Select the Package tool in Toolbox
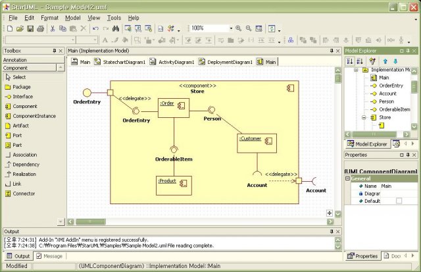Screen dimensions: 421x272 pyautogui.click(x=21, y=87)
